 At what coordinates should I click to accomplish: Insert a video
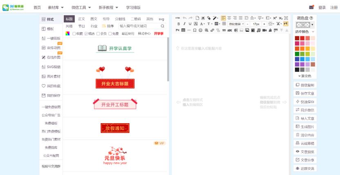pos(264,30)
